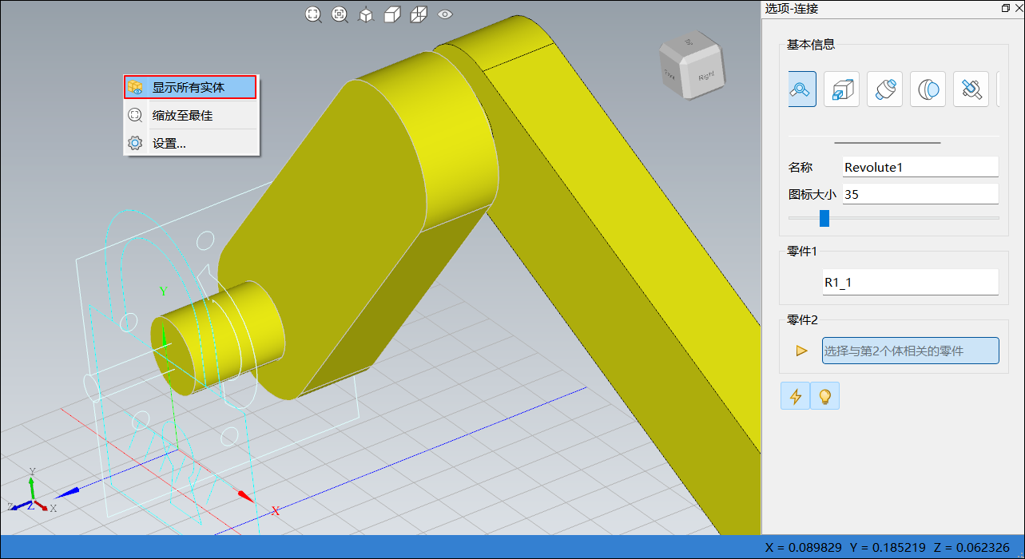This screenshot has height=559, width=1025.
Task: Pick the cylindrical joint icon
Action: [884, 89]
